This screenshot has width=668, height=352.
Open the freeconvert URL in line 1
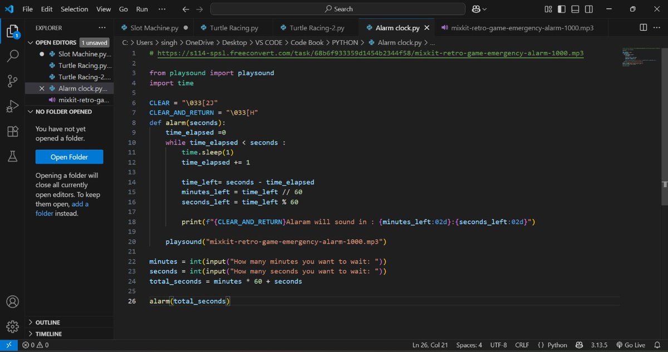[370, 53]
